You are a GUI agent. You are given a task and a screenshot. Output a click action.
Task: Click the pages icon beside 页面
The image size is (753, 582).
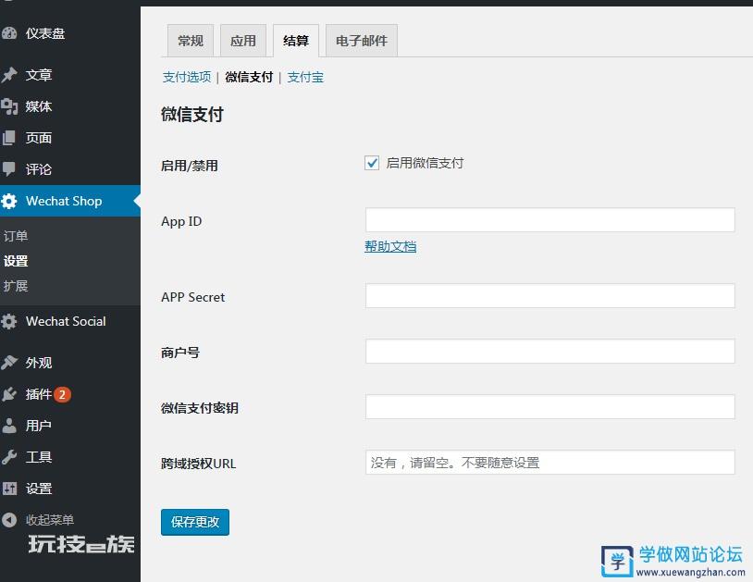[x=9, y=138]
